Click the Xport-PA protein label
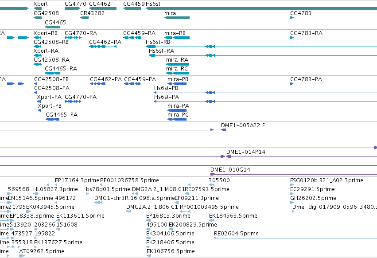The width and height of the screenshot is (377, 258). 49,97
